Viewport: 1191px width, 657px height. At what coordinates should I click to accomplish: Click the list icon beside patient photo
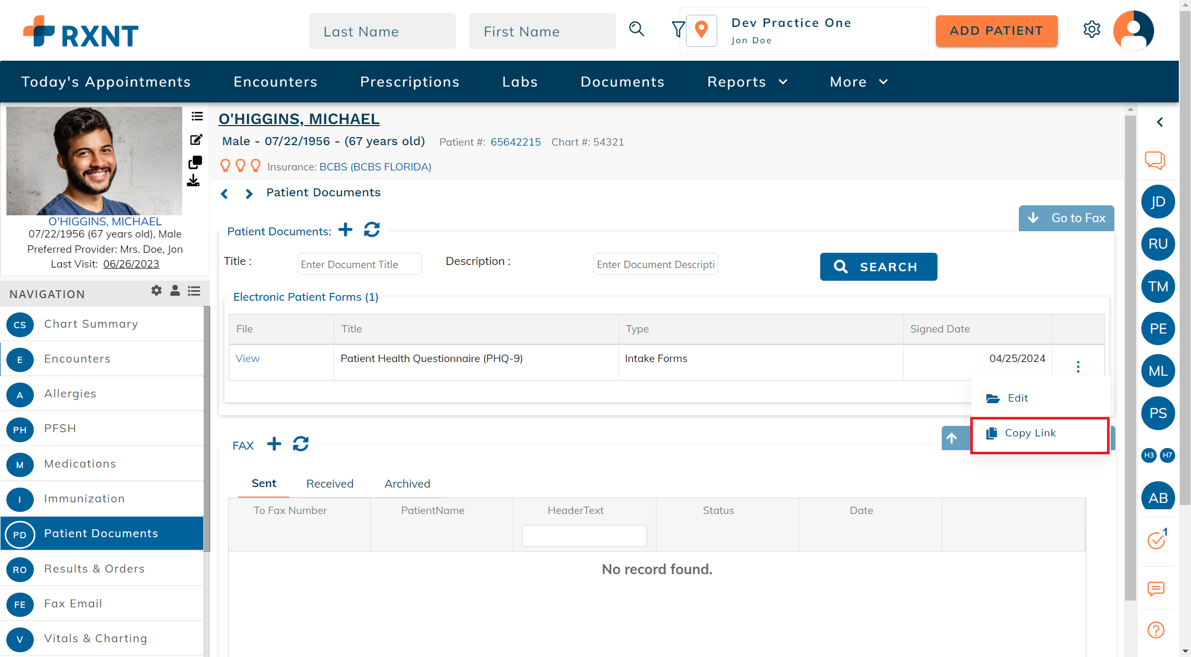(197, 116)
